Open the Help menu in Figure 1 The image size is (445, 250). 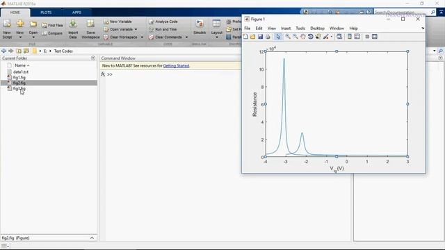point(353,28)
